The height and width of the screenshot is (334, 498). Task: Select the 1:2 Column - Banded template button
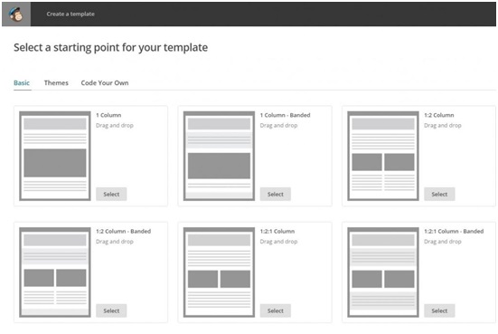click(x=111, y=310)
